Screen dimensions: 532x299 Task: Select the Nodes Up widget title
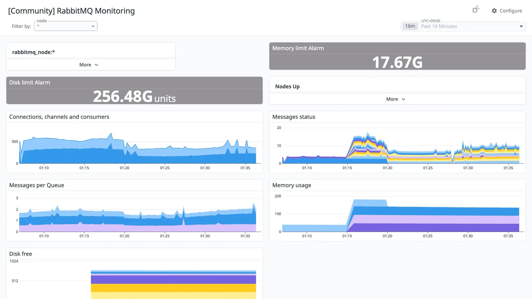pos(287,86)
